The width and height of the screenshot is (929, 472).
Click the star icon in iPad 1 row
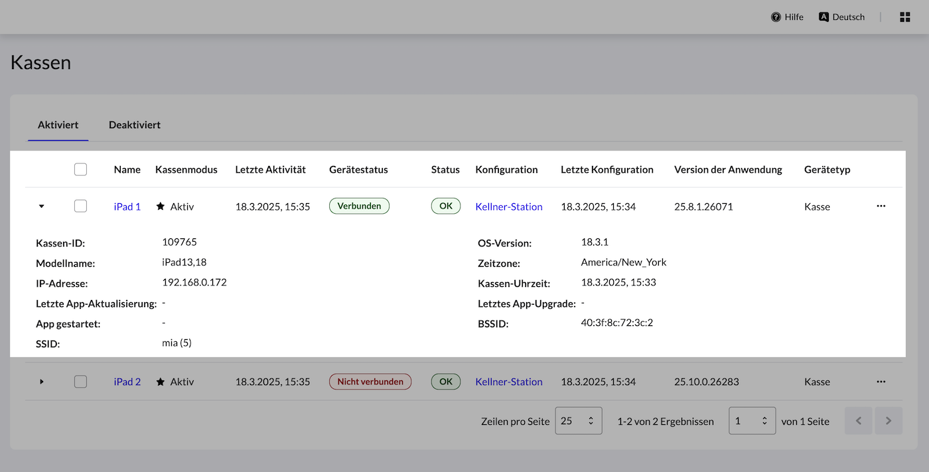coord(161,206)
